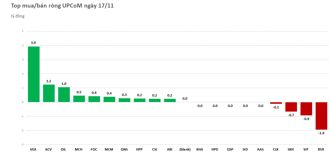The image size is (329, 152).
Task: Select the -1.9 data label
Action: [321, 133]
